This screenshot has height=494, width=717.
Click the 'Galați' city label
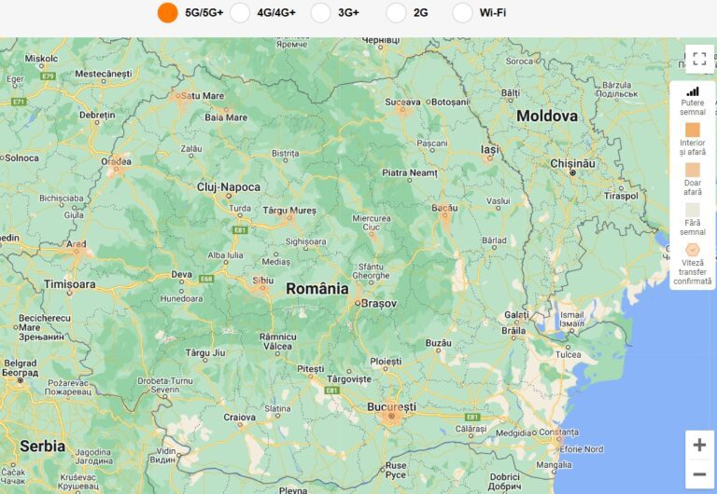(x=516, y=315)
